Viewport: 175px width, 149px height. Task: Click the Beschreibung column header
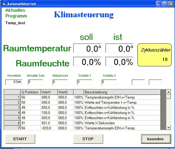pyautogui.click(x=122, y=92)
